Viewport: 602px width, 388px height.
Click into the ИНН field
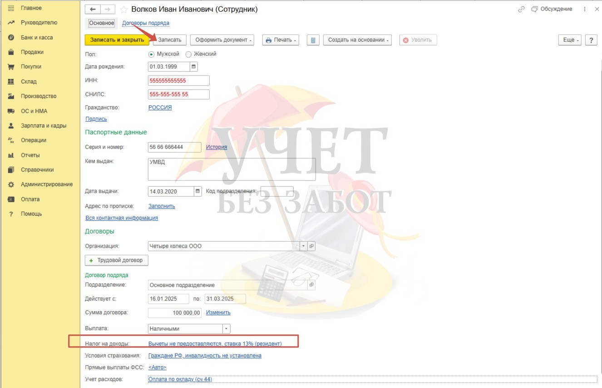(x=179, y=80)
